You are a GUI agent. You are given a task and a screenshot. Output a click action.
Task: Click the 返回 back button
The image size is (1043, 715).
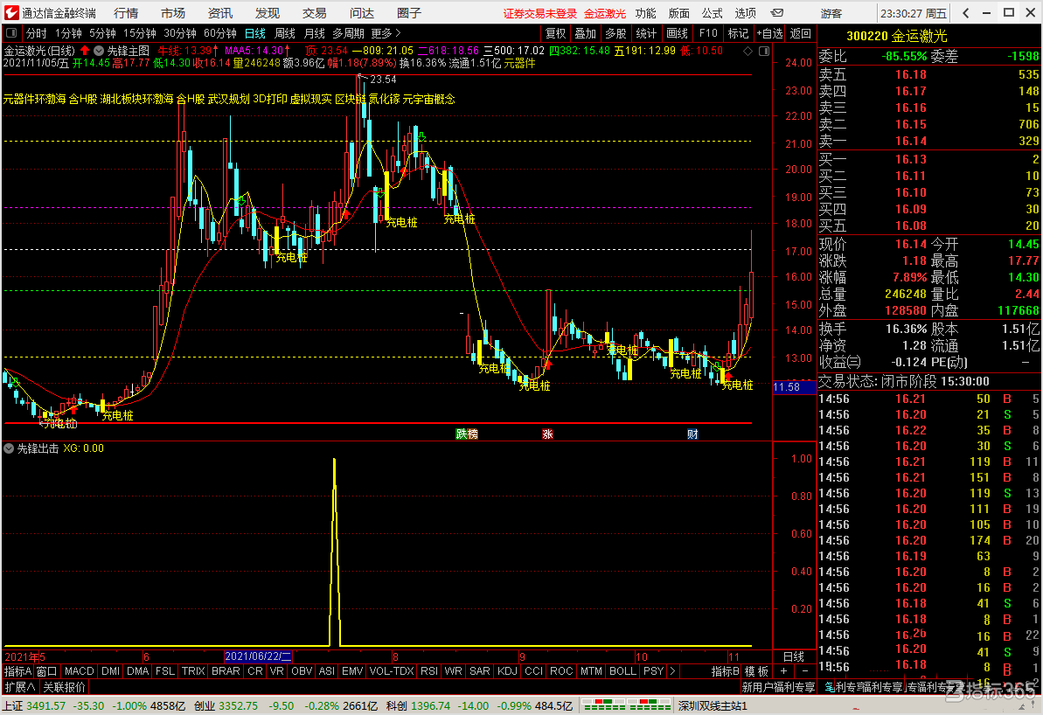[x=800, y=33]
